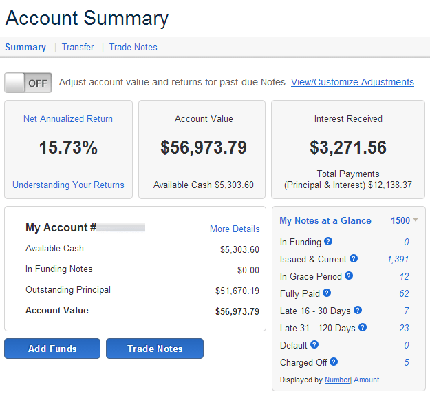Open the Transfer tab

click(78, 48)
